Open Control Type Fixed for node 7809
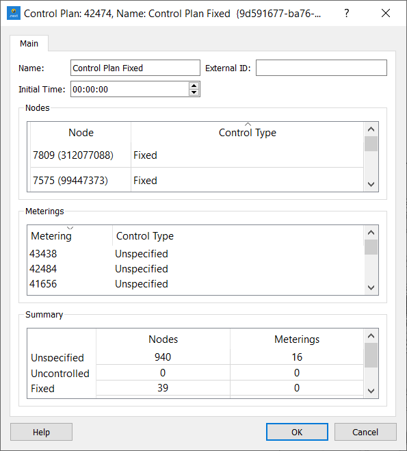This screenshot has width=407, height=451. point(247,155)
